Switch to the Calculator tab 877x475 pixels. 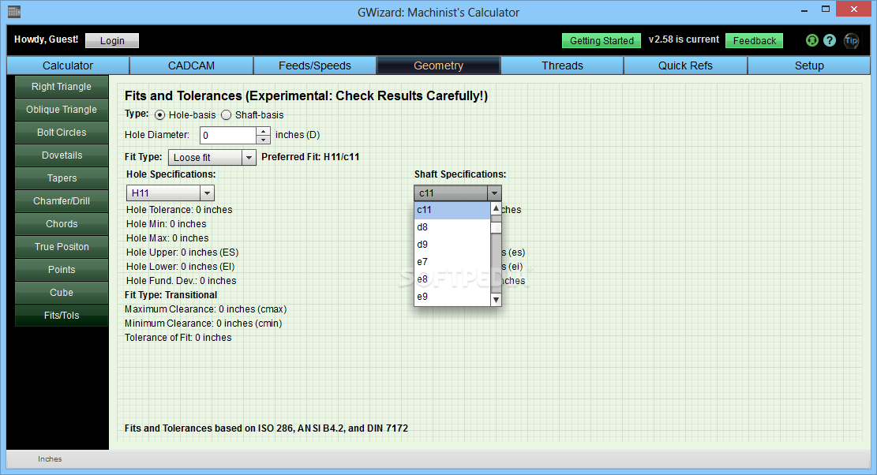[x=68, y=65]
